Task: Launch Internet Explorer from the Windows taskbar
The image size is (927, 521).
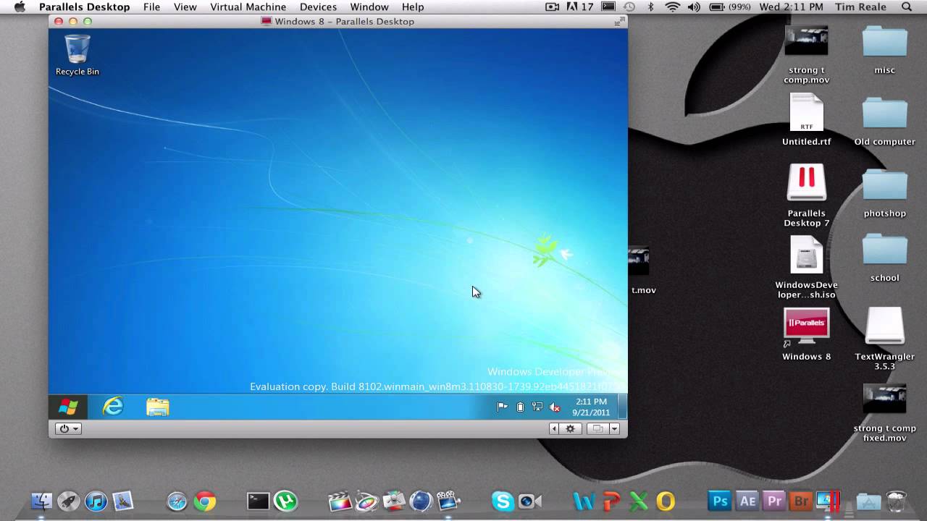Action: [x=113, y=407]
